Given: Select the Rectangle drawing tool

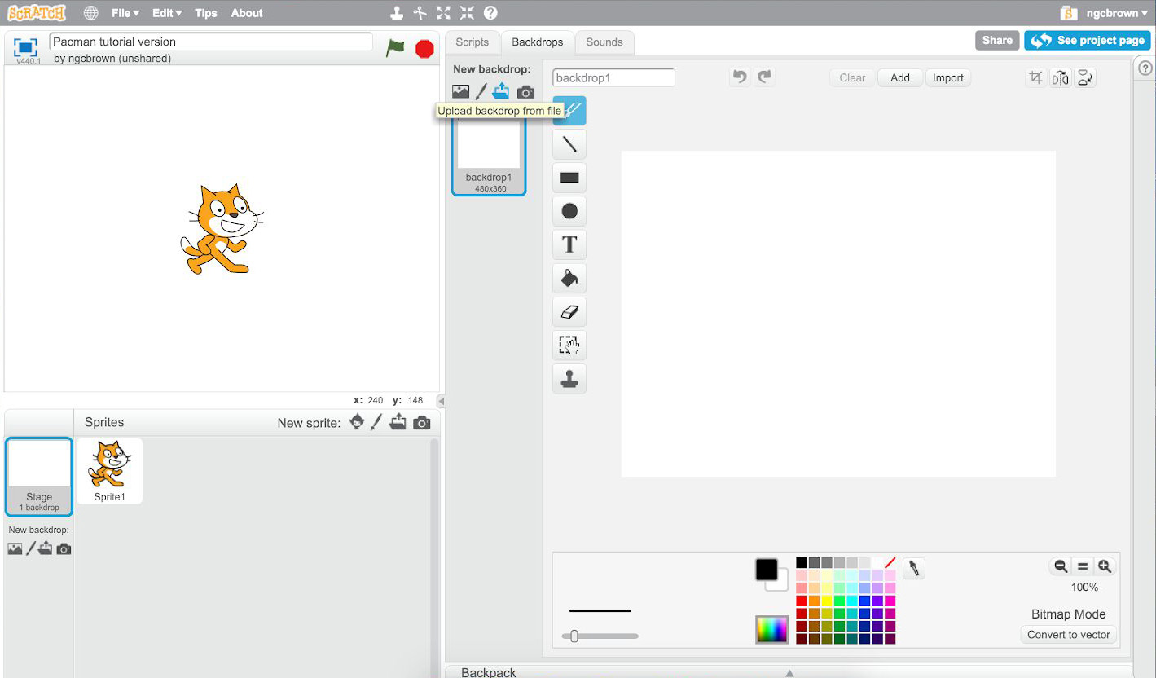Looking at the screenshot, I should pos(569,178).
